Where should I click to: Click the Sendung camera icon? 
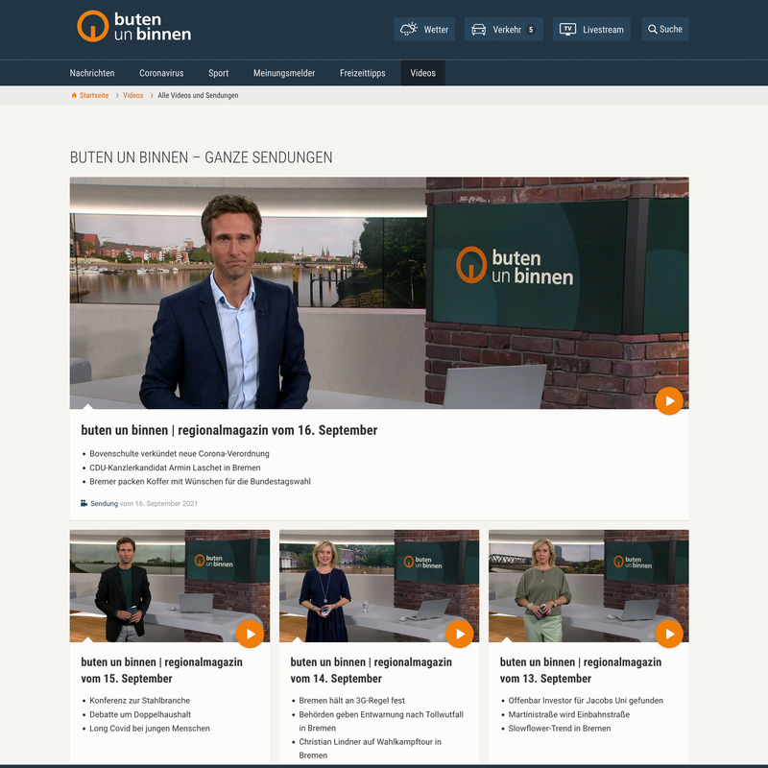[84, 503]
